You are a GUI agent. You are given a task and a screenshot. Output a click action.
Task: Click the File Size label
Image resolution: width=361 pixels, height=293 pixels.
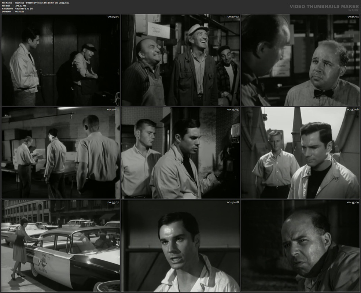coord(6,6)
